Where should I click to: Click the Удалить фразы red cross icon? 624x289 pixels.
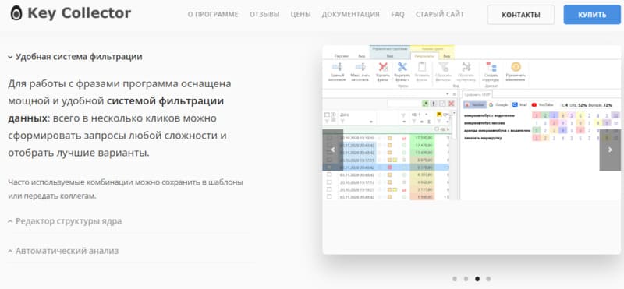(383, 67)
